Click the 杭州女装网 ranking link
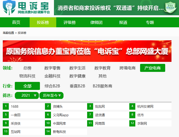Viewport: 179px width, 137px height. click(145, 106)
